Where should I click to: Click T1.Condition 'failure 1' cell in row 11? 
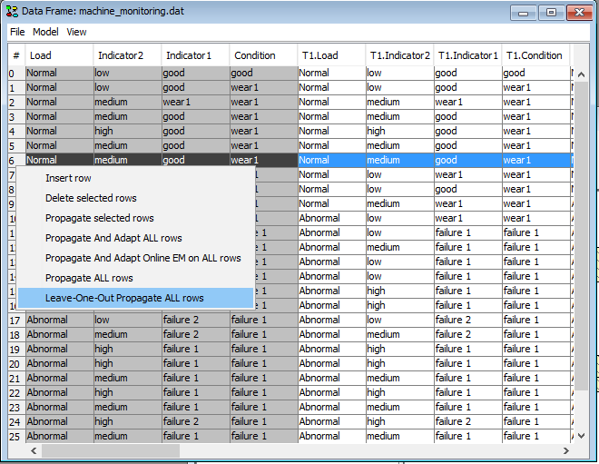(x=536, y=232)
